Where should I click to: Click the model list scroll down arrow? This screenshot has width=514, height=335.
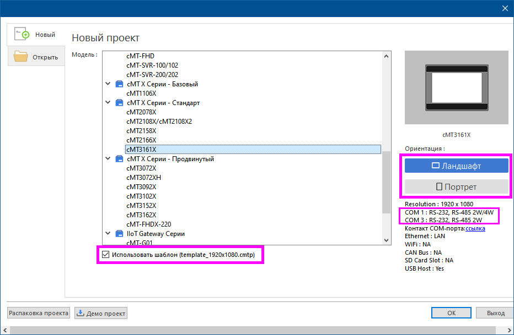coord(386,240)
